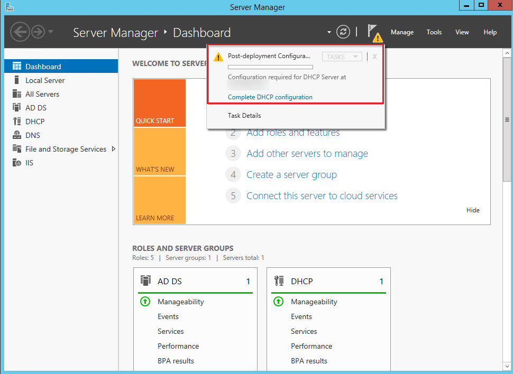Click AD DS Manageability green status icon
Image resolution: width=513 pixels, height=374 pixels.
[x=145, y=302]
